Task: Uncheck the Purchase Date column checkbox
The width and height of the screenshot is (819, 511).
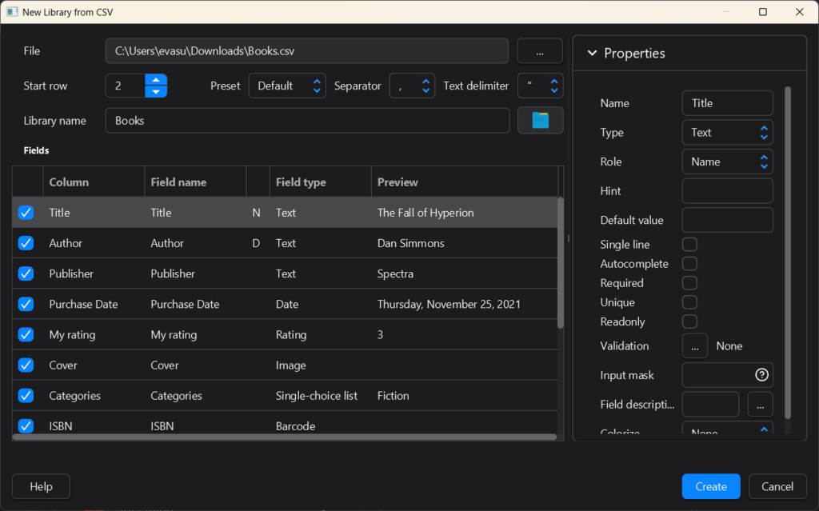Action: (x=26, y=304)
